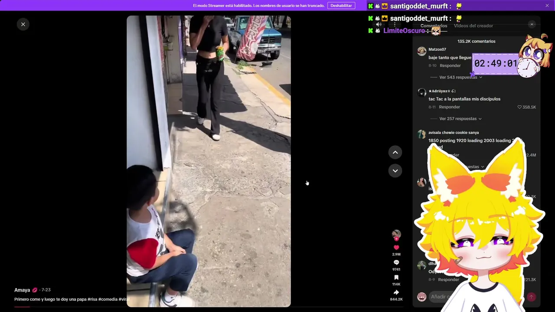
Task: Click the 135.2K comentarios count
Action: tap(476, 42)
